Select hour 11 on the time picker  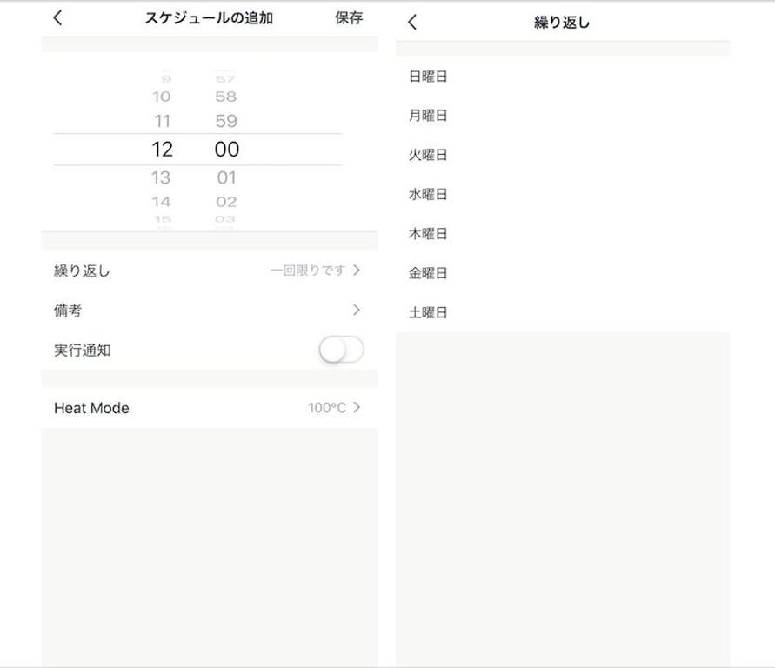point(161,122)
